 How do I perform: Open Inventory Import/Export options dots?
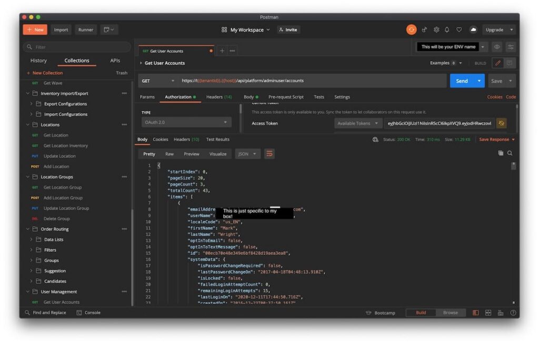[124, 94]
